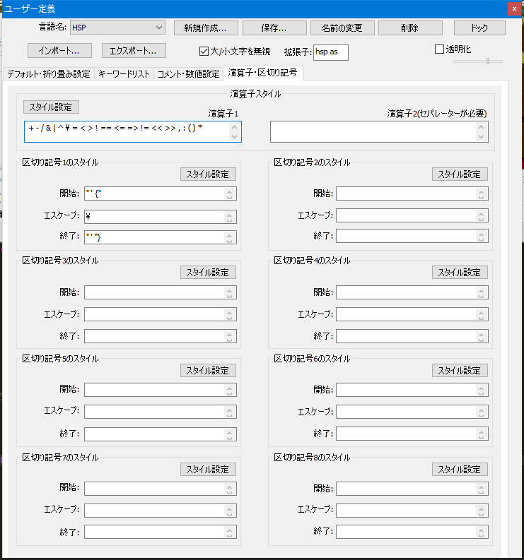This screenshot has width=524, height=560.
Task: Open スタイル設定 for 区切り記号6のスタイル
Action: 460,371
